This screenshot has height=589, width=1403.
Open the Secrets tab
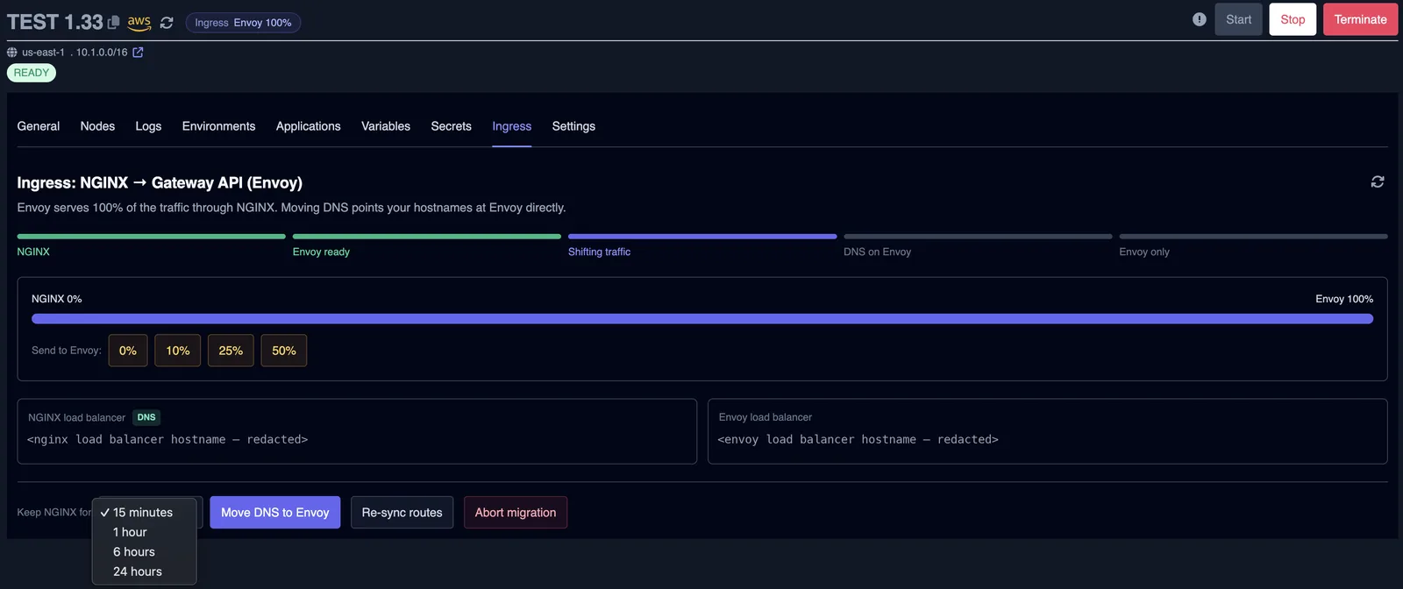point(451,126)
